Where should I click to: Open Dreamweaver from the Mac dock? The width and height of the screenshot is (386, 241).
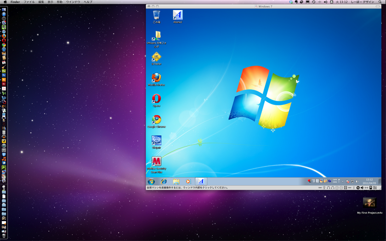click(x=4, y=71)
